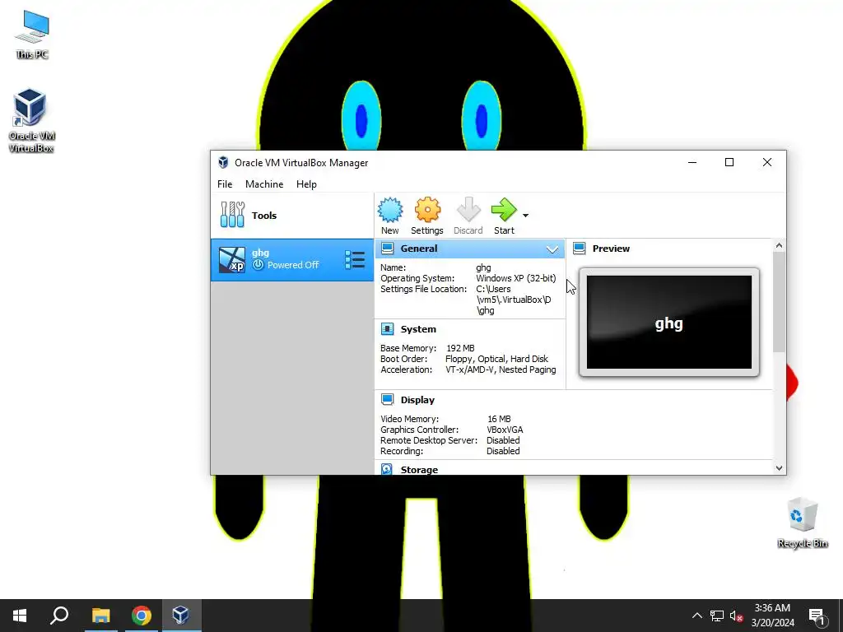Click the Floppy, Optical, Hard Disk boot order
This screenshot has width=843, height=632.
pyautogui.click(x=496, y=359)
